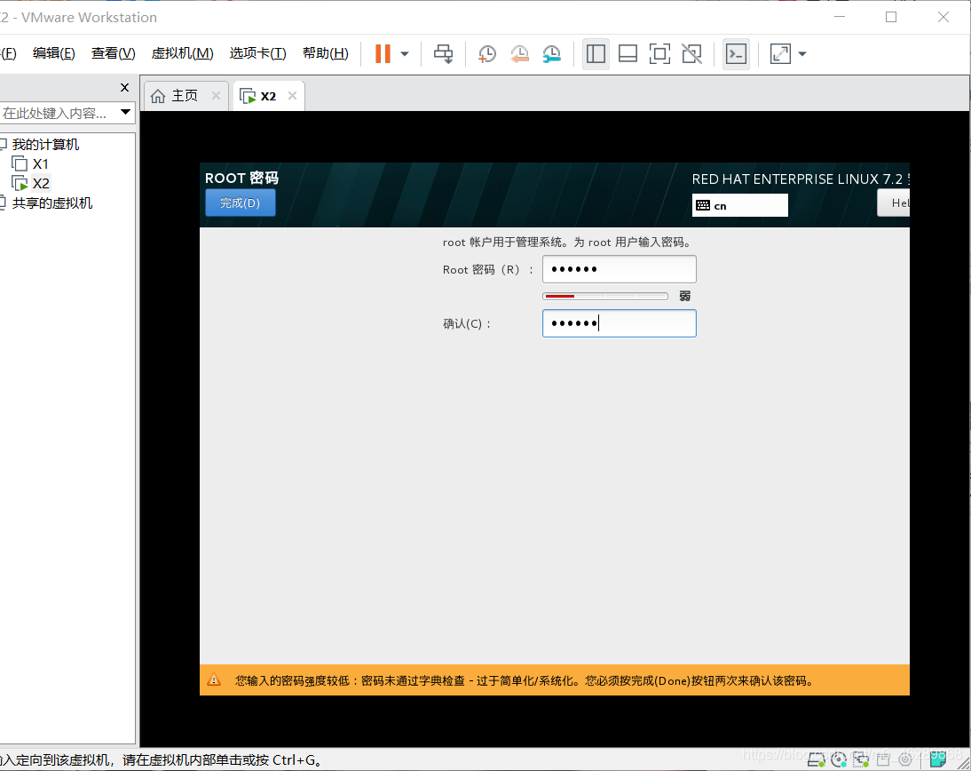
Task: Toggle Unity mode icon
Action: (x=691, y=54)
